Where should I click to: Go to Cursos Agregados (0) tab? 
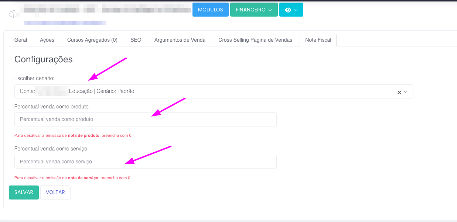click(x=92, y=40)
